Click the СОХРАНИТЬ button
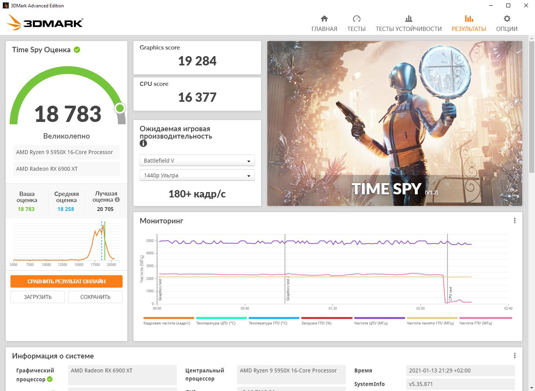535x391 pixels. click(95, 297)
